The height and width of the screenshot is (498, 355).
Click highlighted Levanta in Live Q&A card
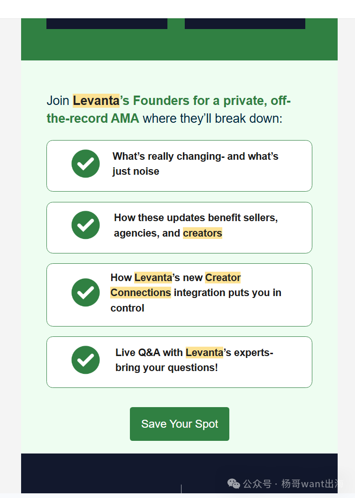click(x=204, y=353)
